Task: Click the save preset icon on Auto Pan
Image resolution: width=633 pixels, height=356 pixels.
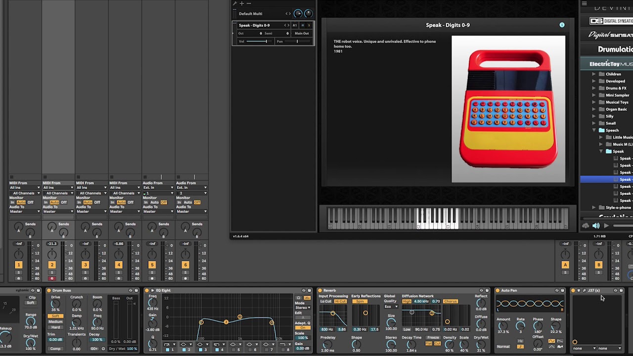Action: tap(562, 290)
